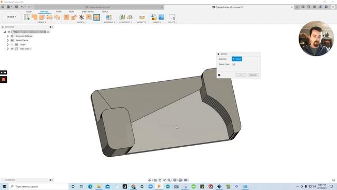This screenshot has width=337, height=190.
Task: Switch to the Tools tab
Action: tap(105, 12)
